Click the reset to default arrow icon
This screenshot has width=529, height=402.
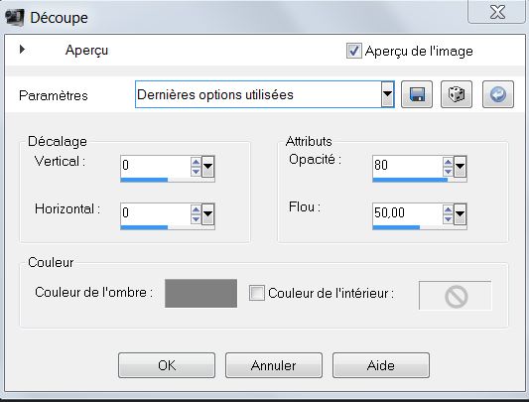[498, 94]
